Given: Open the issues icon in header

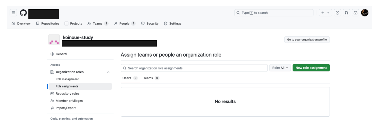Looking at the screenshot, I should (x=337, y=13).
